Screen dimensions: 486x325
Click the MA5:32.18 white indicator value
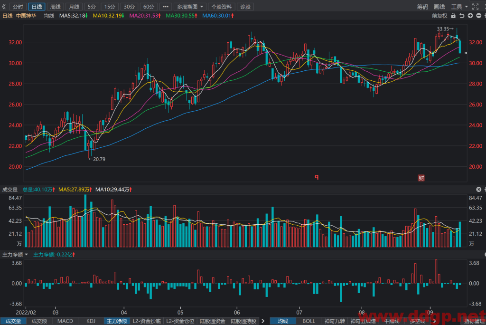(73, 16)
